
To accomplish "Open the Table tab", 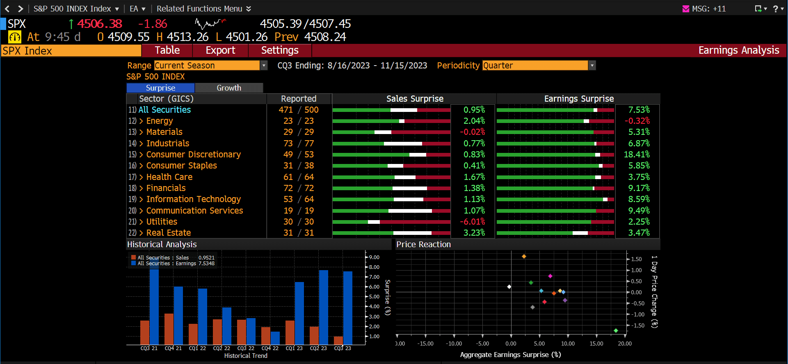I will point(167,50).
